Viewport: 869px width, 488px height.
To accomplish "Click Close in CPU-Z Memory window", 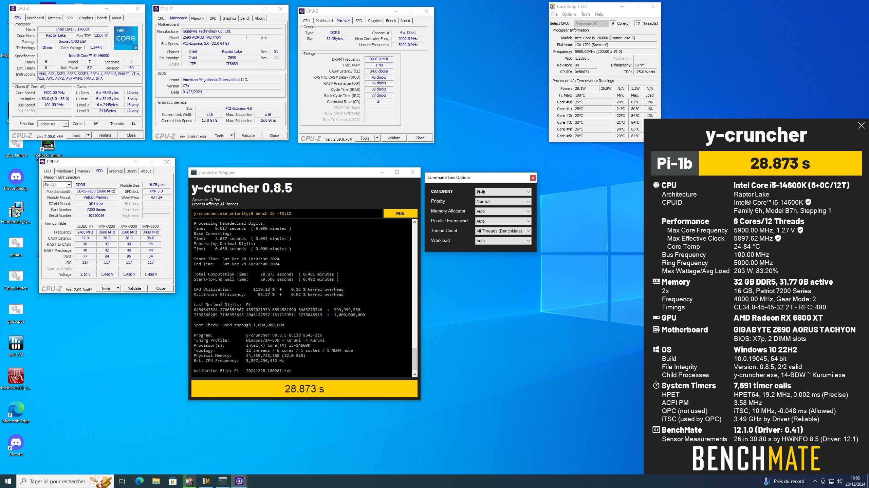I will coord(420,138).
